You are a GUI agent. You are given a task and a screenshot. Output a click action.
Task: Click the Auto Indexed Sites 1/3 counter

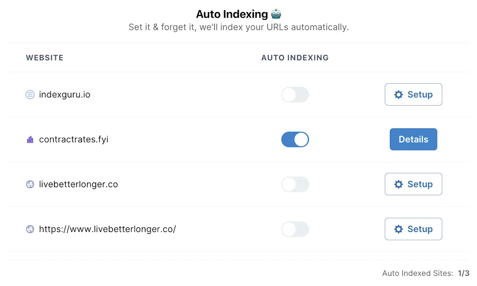click(x=423, y=273)
